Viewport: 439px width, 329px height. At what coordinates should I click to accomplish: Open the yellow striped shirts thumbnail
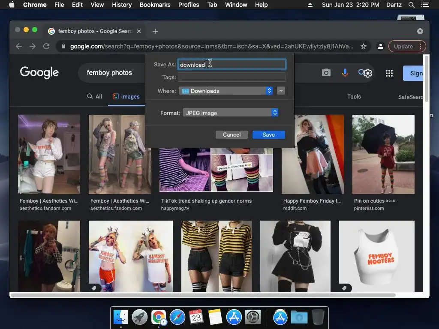216,256
